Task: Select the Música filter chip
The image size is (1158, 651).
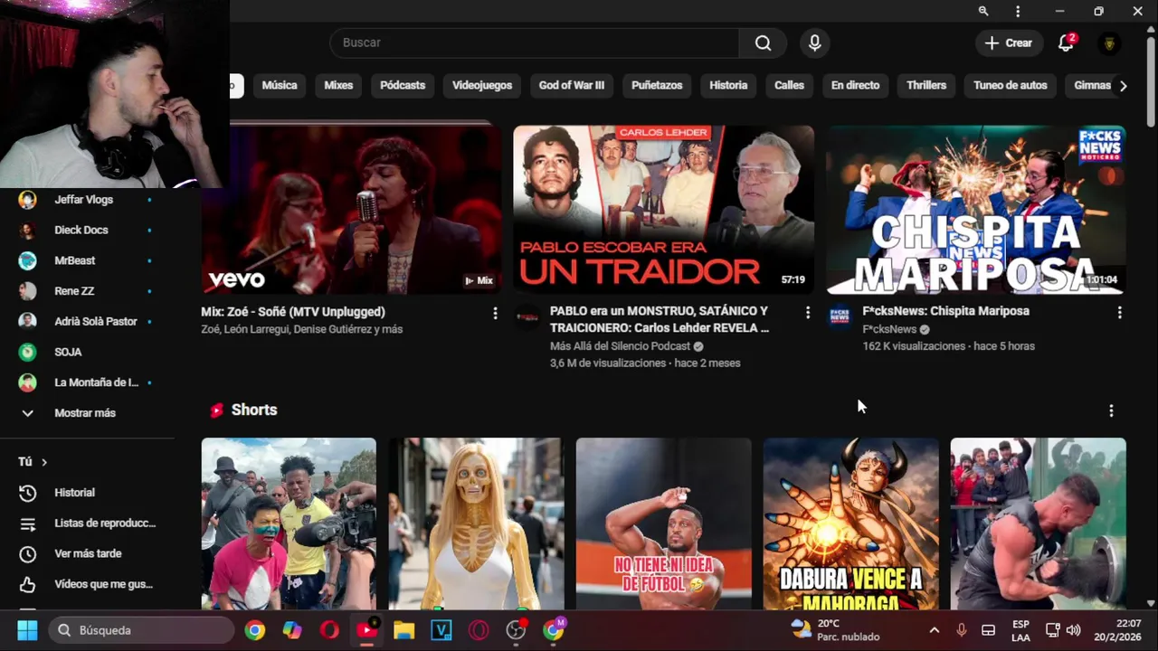Action: 280,85
